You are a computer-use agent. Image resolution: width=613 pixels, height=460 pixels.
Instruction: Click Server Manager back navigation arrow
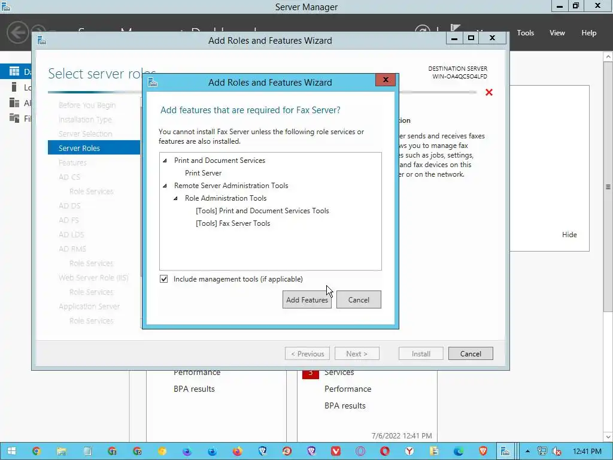point(17,32)
